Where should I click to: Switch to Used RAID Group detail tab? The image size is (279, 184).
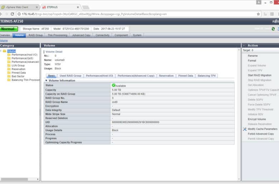(x=70, y=76)
